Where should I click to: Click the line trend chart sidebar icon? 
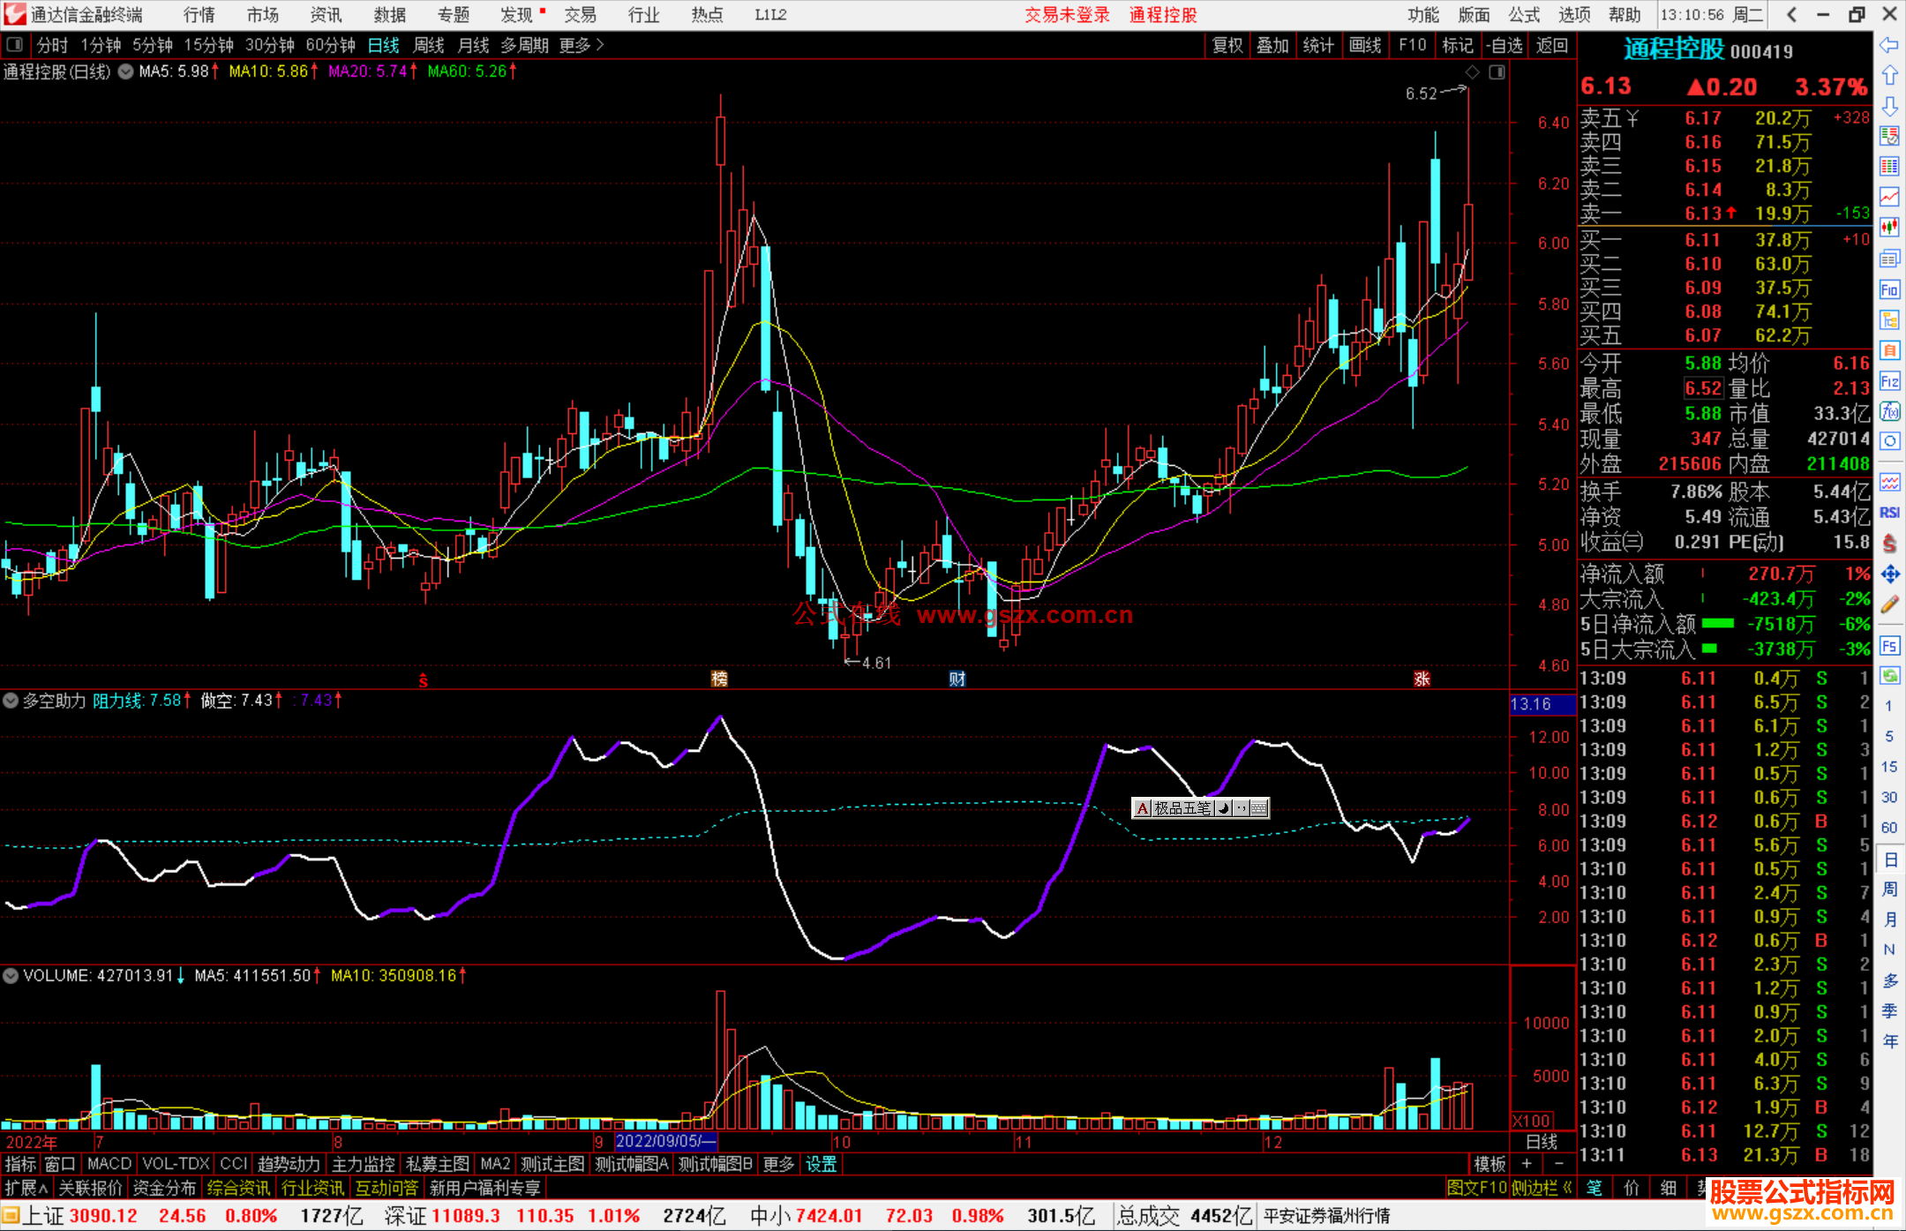point(1889,196)
